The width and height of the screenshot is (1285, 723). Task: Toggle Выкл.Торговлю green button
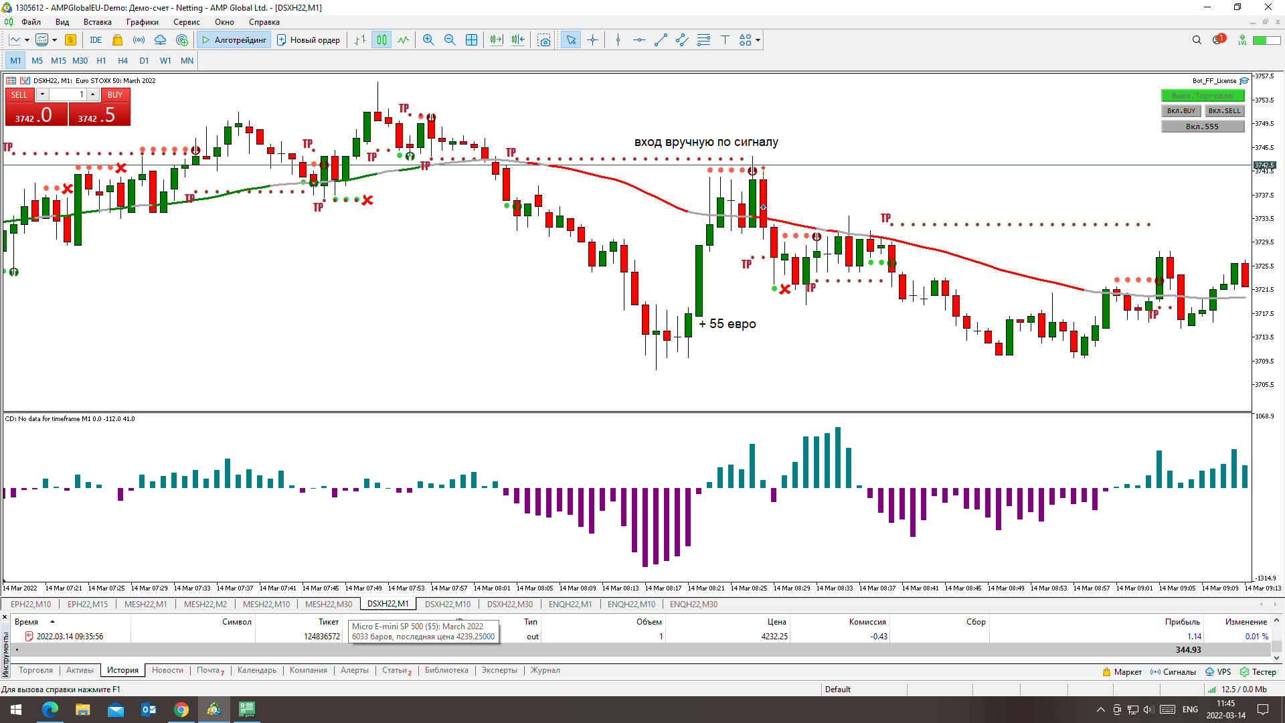[x=1202, y=96]
